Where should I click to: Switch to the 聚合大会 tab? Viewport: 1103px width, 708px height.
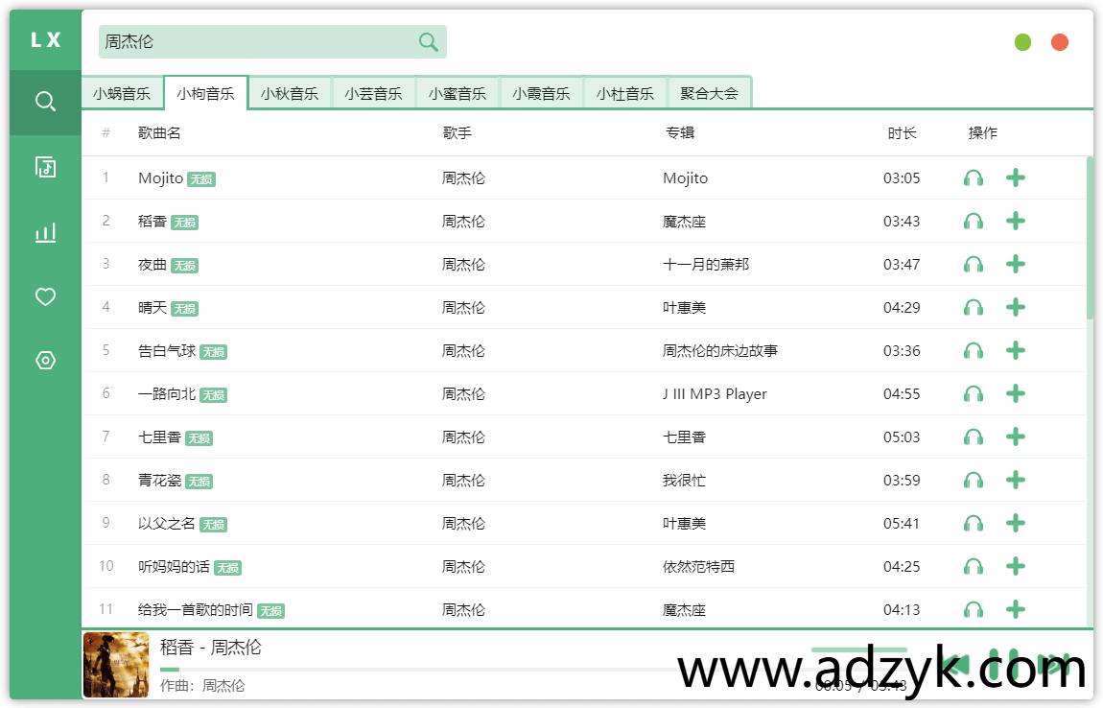[709, 91]
